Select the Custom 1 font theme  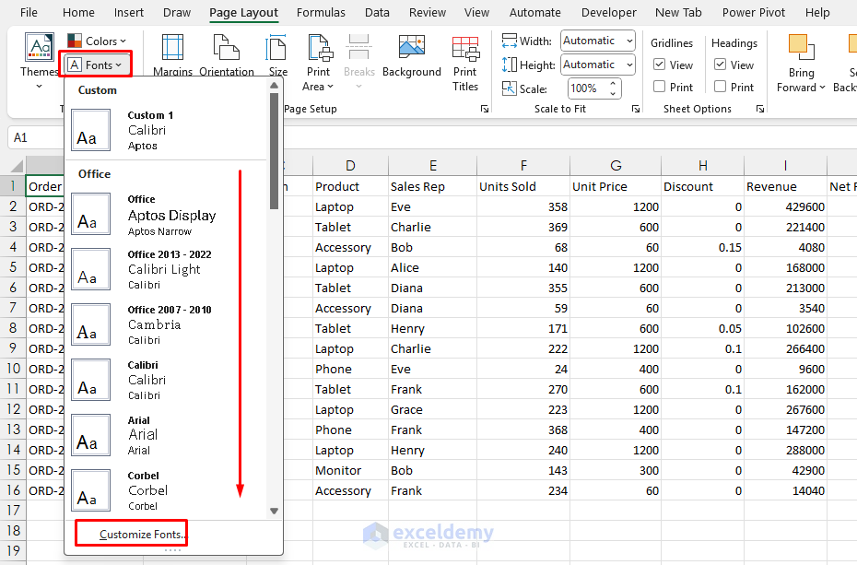pos(168,130)
